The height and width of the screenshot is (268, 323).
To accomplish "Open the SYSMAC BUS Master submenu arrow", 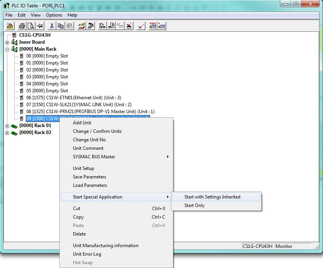I will 168,157.
